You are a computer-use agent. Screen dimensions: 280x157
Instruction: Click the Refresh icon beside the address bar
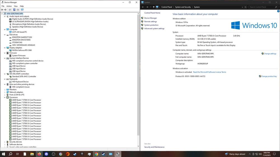245,7
